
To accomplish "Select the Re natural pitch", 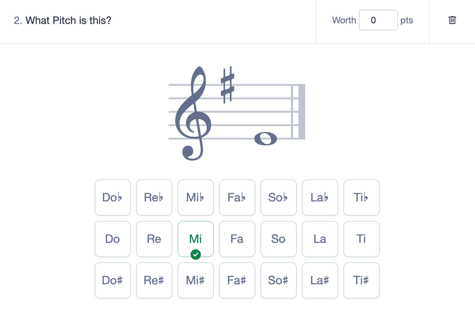I will 154,239.
